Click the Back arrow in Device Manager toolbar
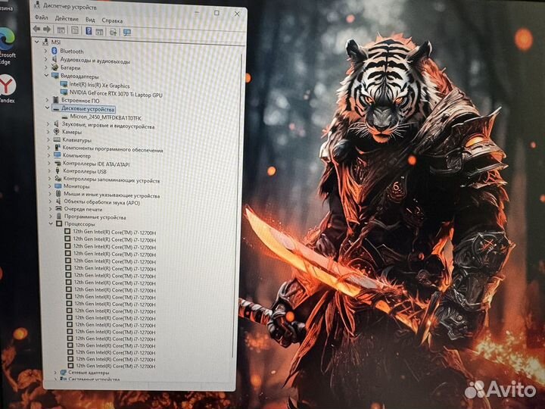The height and width of the screenshot is (409, 545). [36, 30]
